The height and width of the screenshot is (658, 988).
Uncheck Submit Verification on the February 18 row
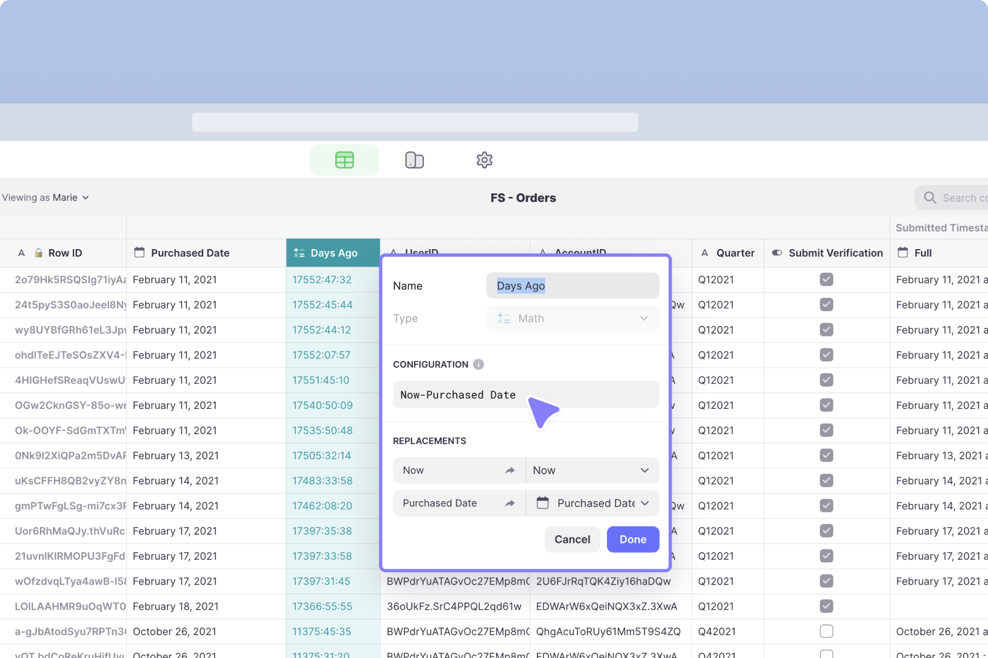click(826, 606)
